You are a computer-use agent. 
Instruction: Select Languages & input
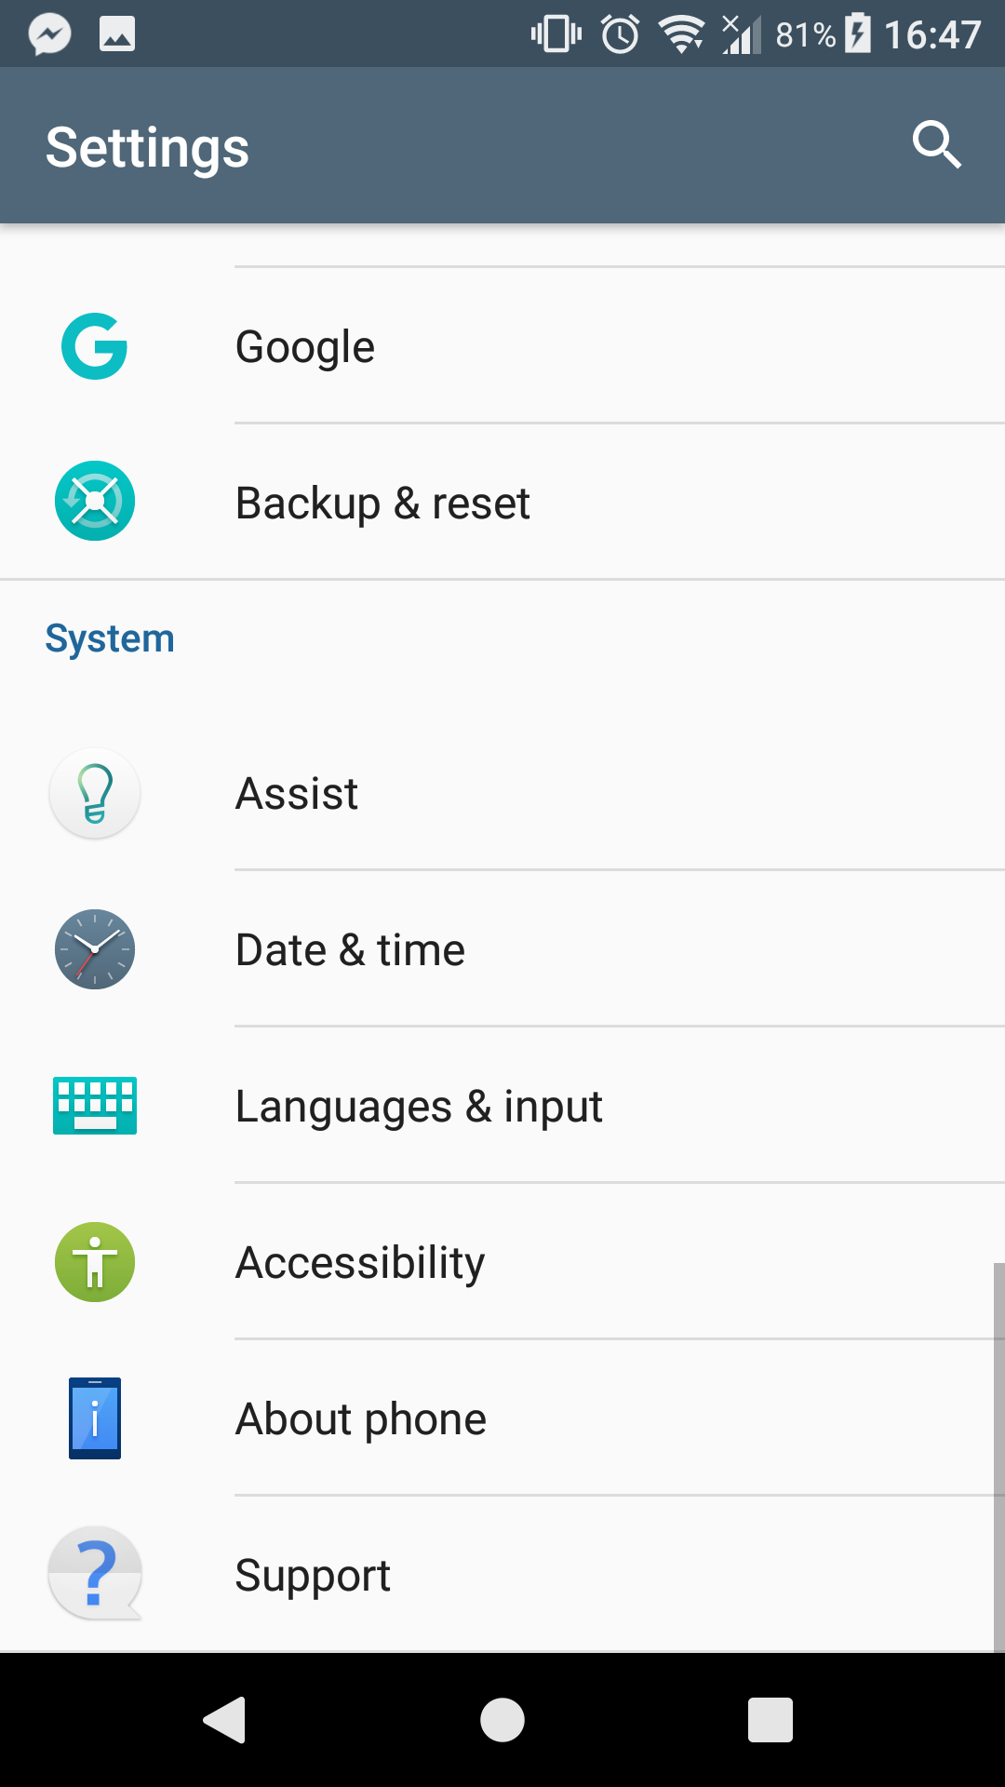419,1107
